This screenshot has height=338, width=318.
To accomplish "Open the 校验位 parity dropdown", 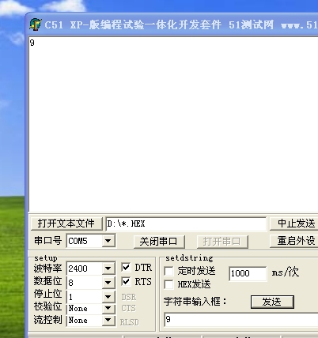I will tap(108, 308).
